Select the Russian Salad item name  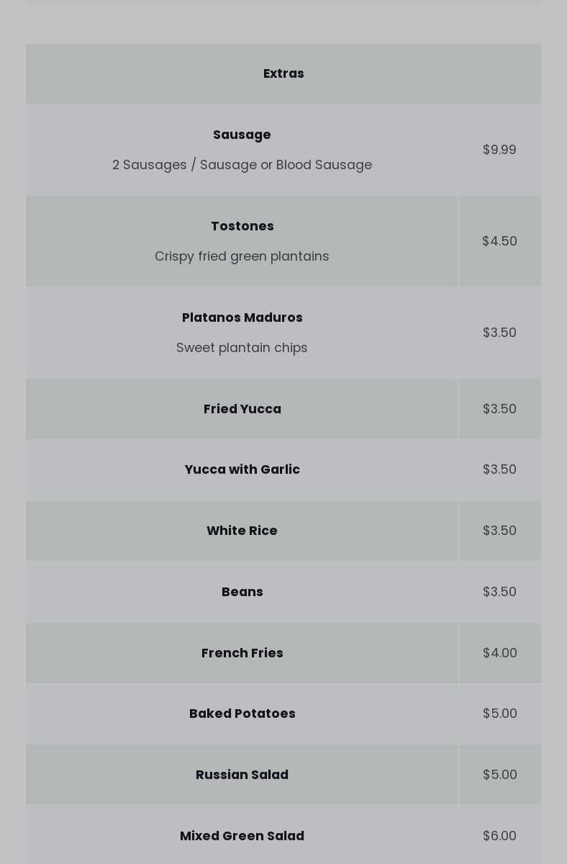[242, 775]
